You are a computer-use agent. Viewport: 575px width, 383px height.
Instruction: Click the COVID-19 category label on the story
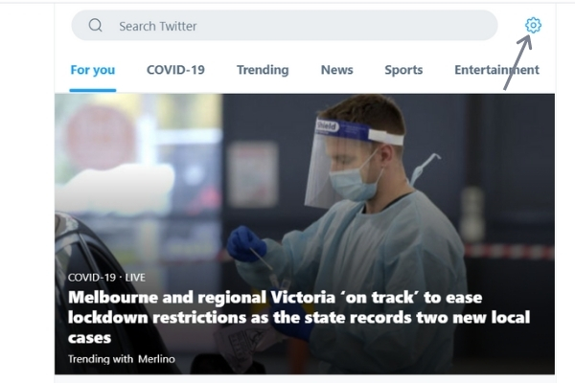pos(92,278)
